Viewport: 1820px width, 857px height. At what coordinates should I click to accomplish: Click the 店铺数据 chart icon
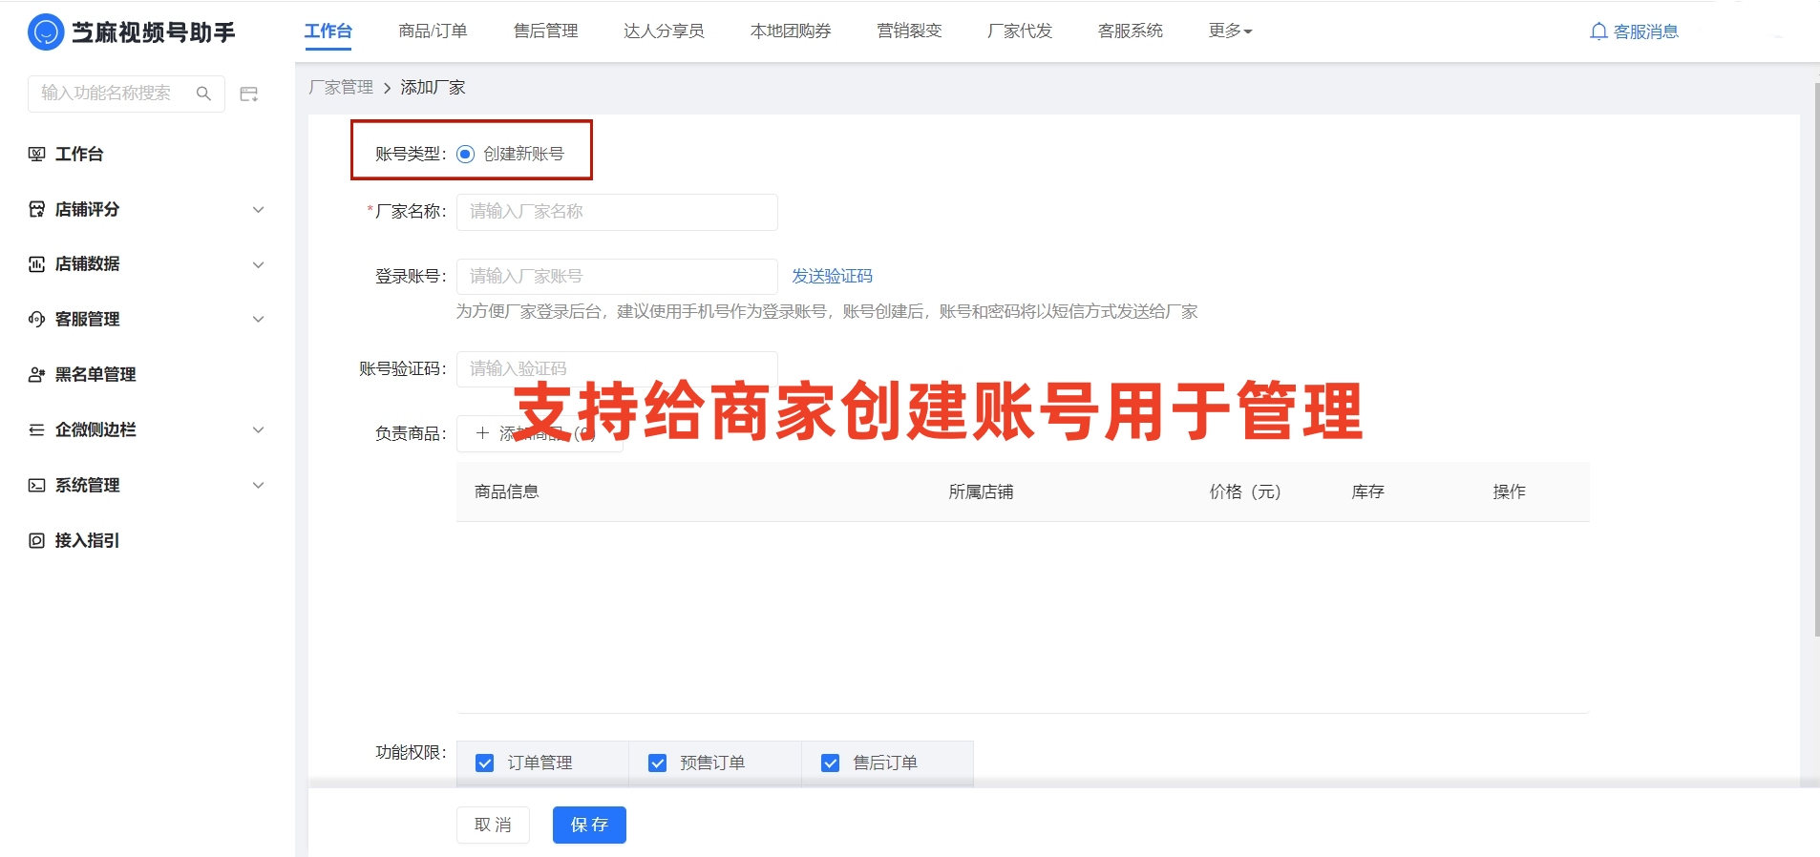click(36, 264)
